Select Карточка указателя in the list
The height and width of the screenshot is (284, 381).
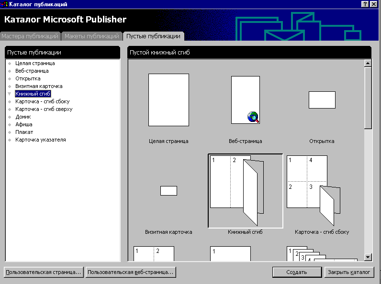(x=41, y=140)
